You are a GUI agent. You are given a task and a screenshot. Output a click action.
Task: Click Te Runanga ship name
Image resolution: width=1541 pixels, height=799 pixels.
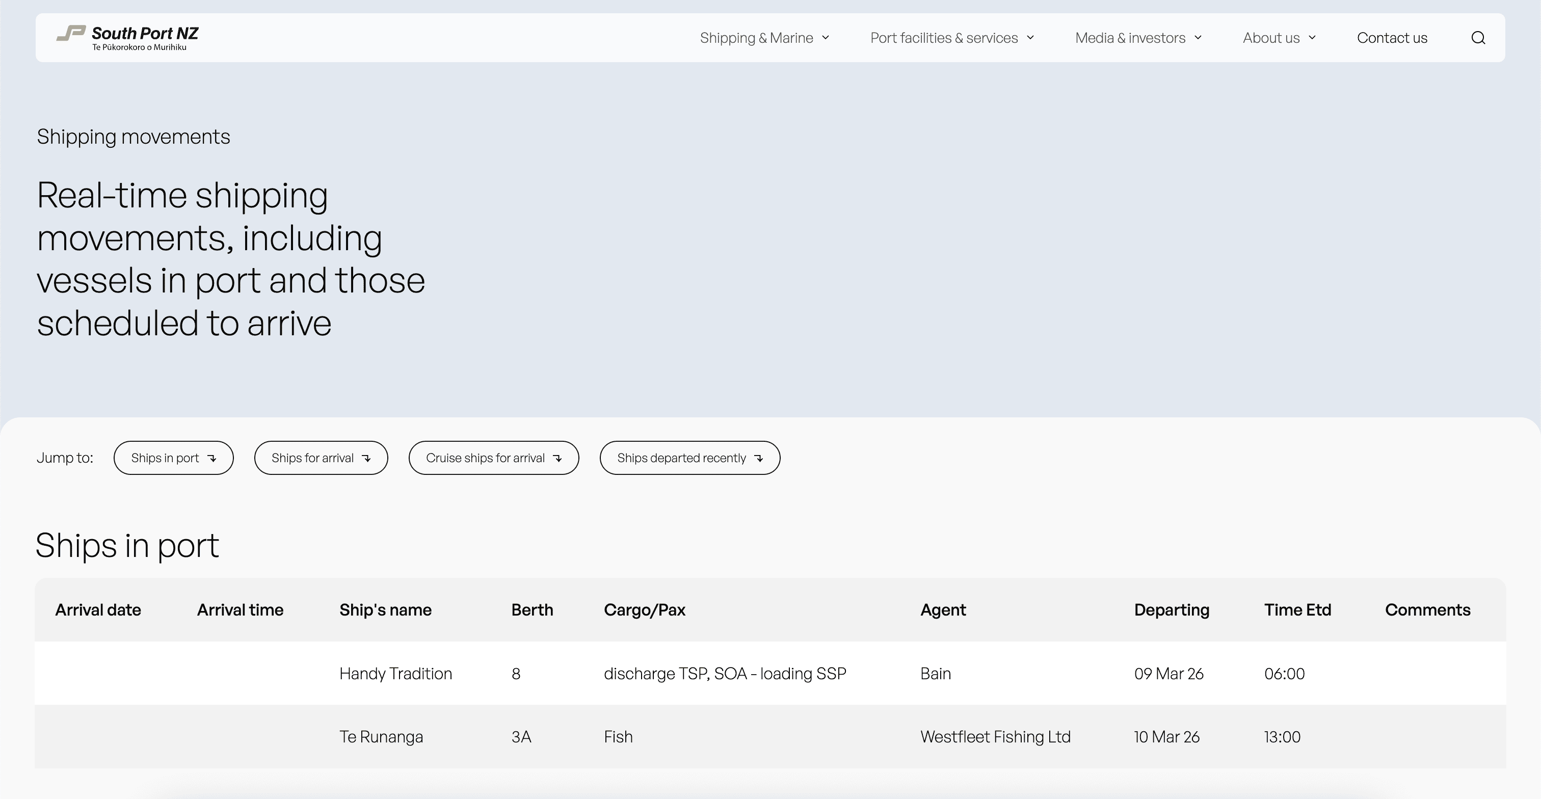click(x=381, y=737)
